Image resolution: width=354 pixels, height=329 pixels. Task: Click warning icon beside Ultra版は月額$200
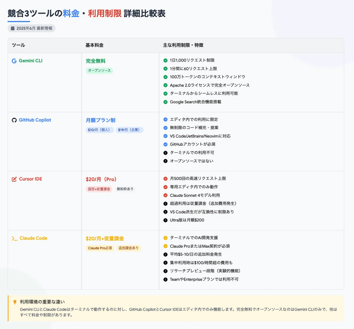click(x=165, y=220)
